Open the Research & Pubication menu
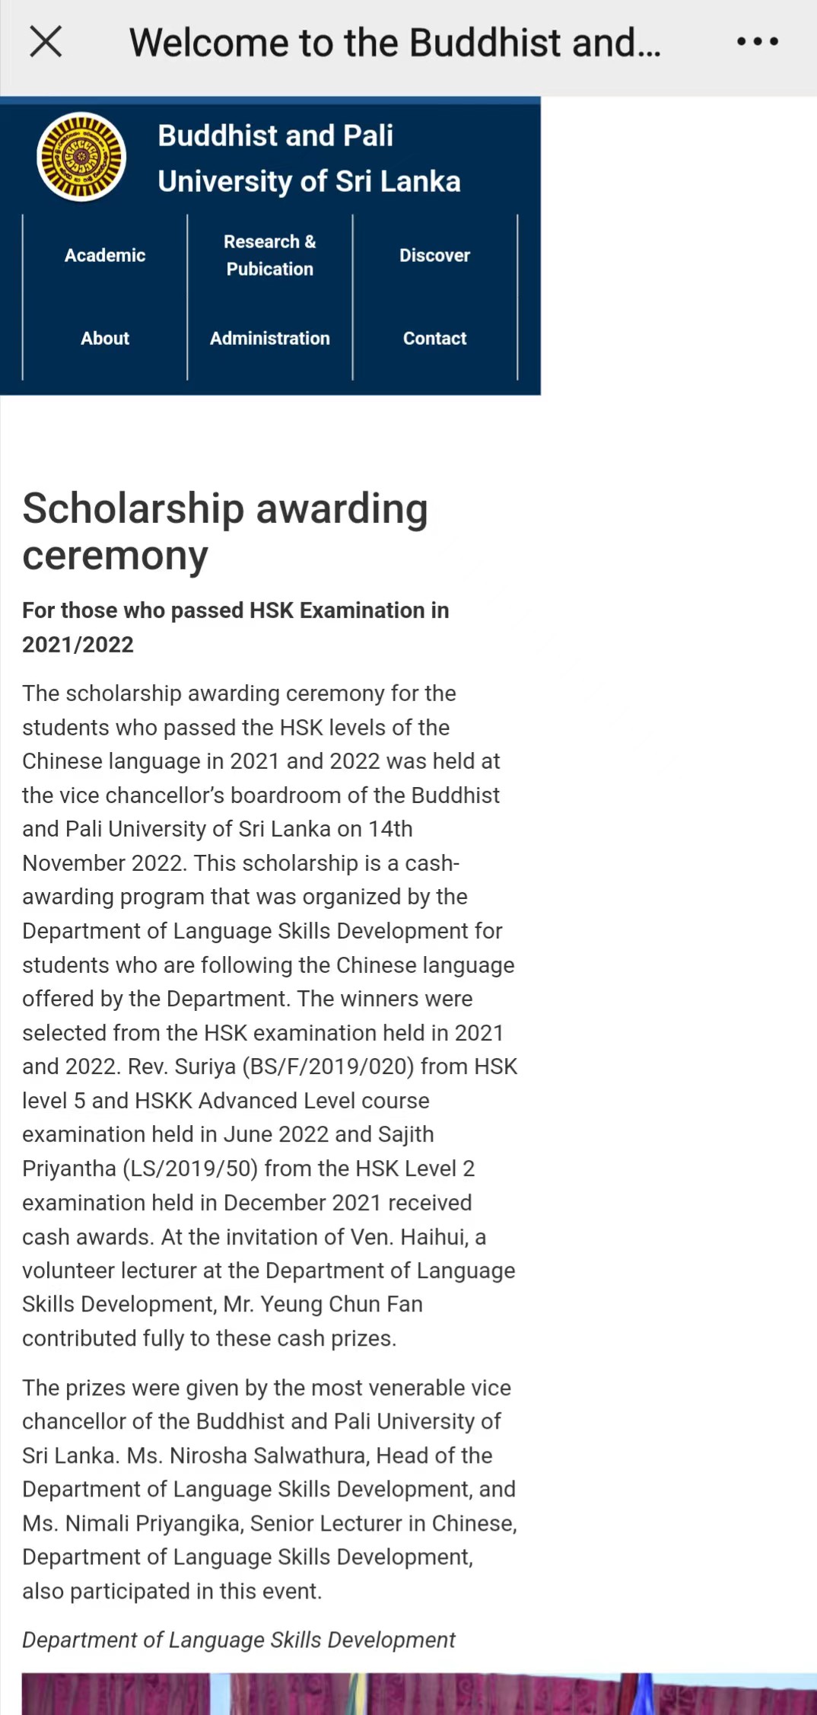This screenshot has width=817, height=1715. coord(270,255)
